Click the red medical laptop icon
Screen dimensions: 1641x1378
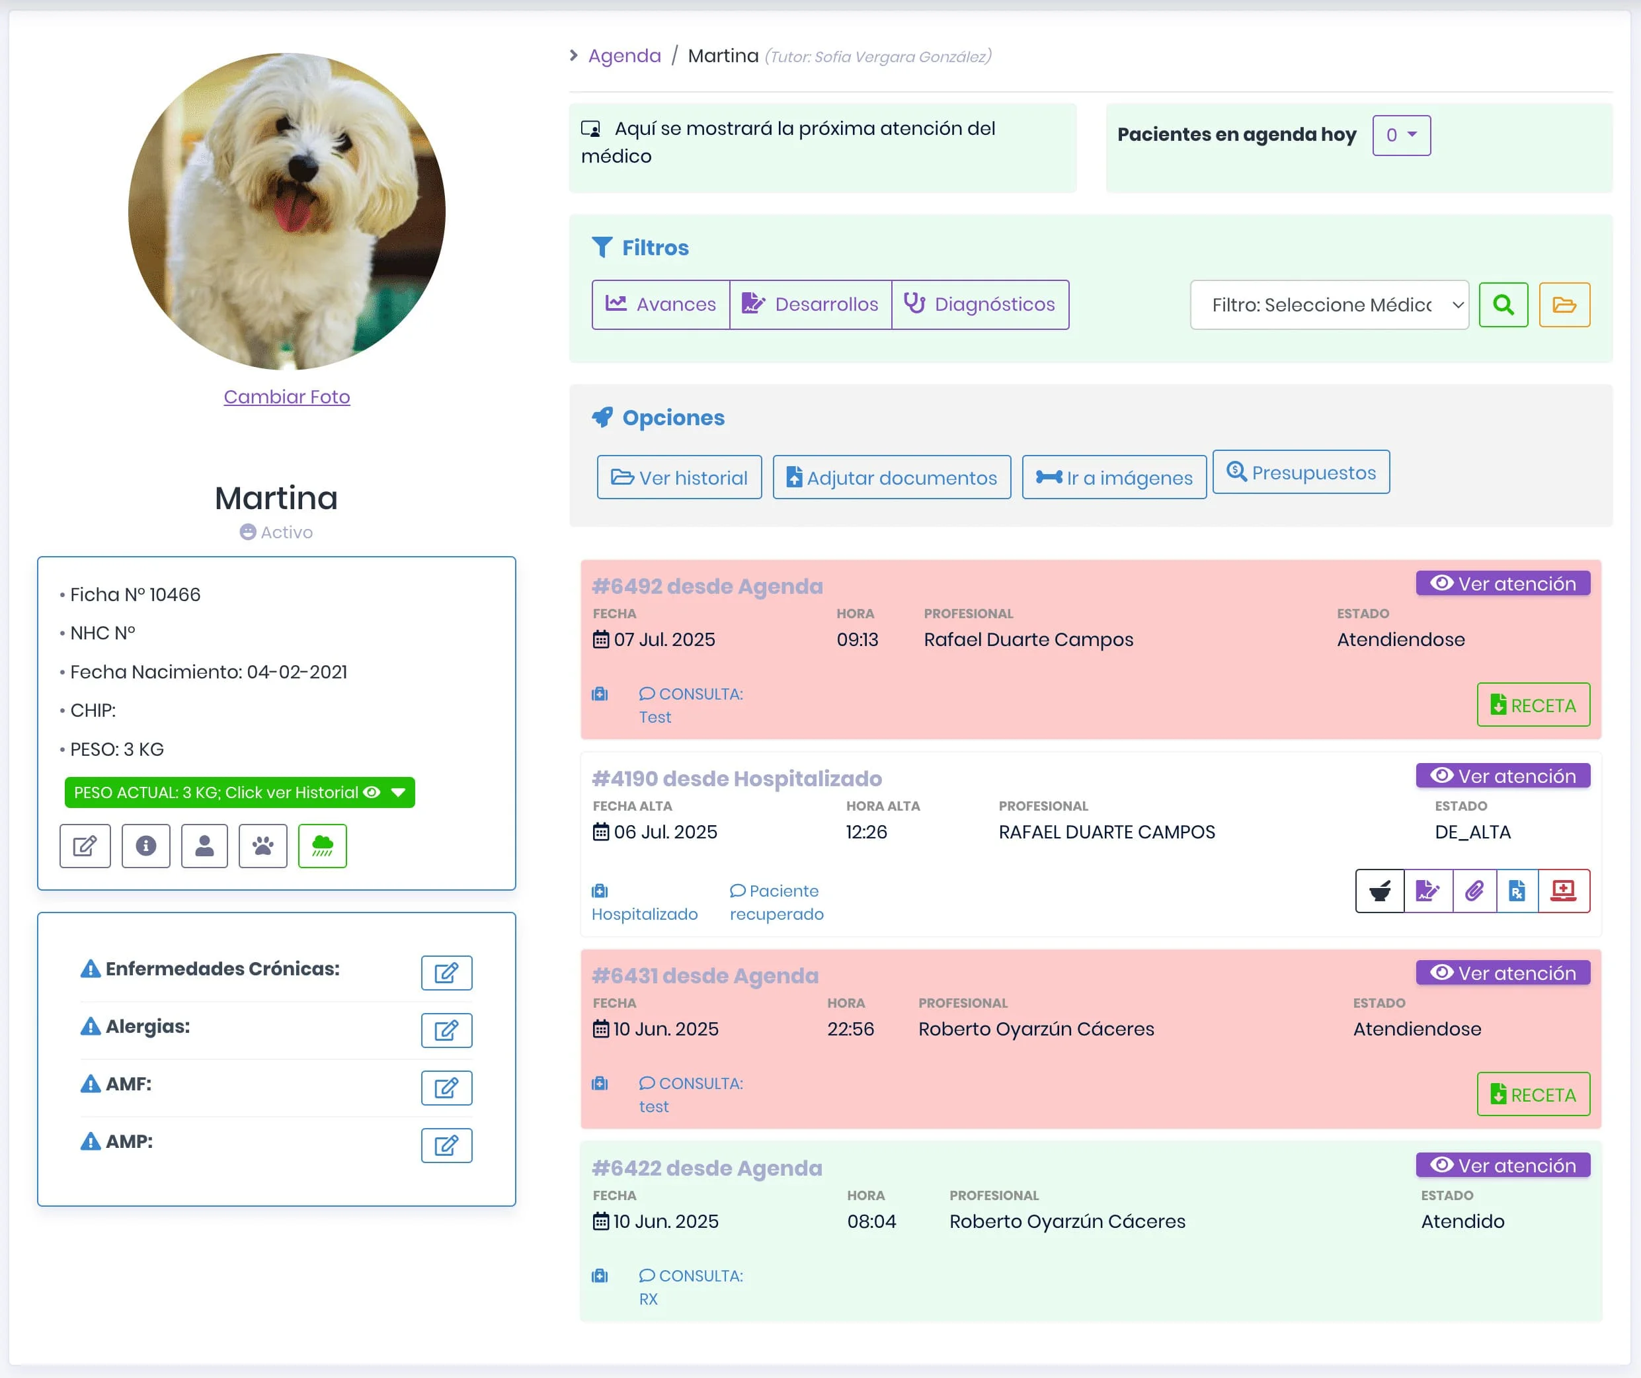coord(1563,891)
